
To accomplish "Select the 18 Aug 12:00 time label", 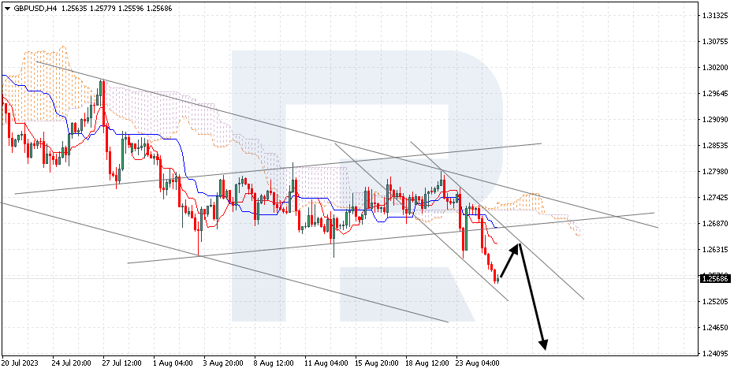I will point(427,363).
